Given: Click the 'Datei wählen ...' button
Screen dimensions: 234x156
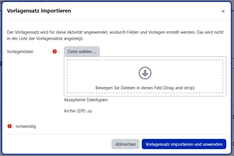Looking at the screenshot, I should pos(82,52).
